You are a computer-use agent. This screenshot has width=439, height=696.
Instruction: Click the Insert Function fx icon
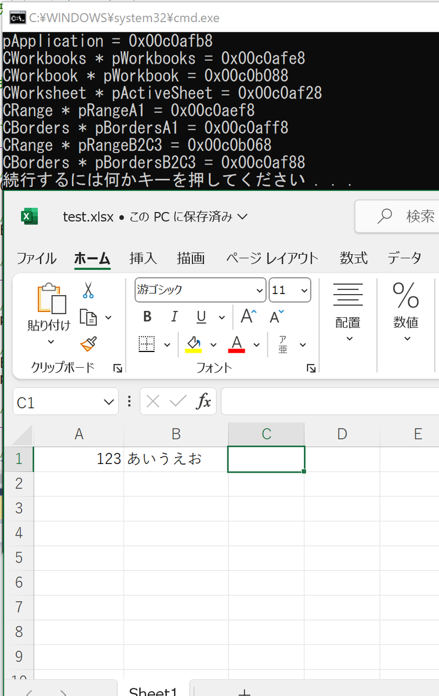(204, 401)
